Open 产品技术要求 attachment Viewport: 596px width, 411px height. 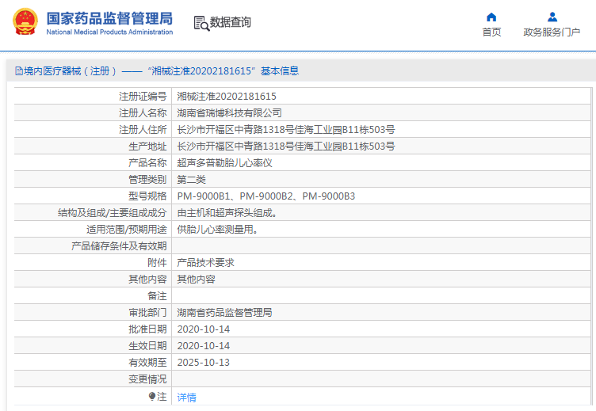click(x=205, y=263)
